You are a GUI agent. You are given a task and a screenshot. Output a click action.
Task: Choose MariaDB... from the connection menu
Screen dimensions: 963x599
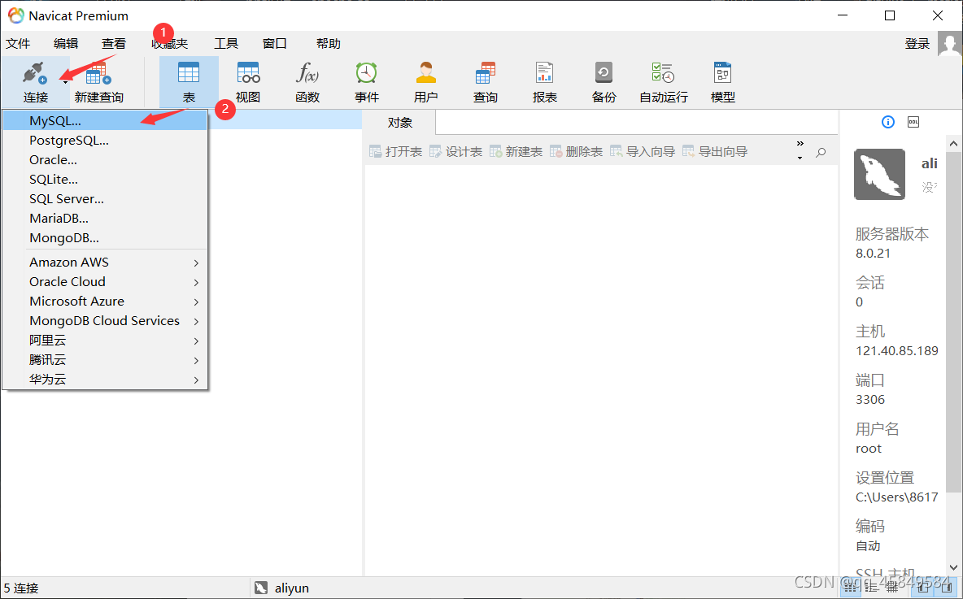[105, 219]
